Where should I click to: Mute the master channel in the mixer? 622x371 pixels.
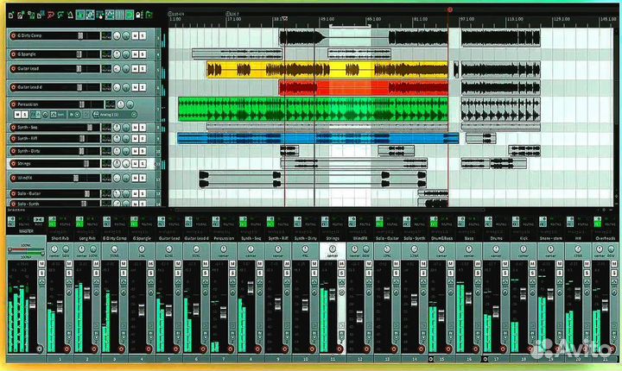pyautogui.click(x=41, y=264)
